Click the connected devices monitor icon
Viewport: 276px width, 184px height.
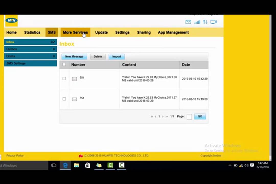click(213, 22)
